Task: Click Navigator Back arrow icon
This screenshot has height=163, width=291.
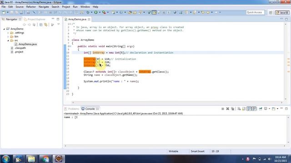Action: (x=24, y=24)
